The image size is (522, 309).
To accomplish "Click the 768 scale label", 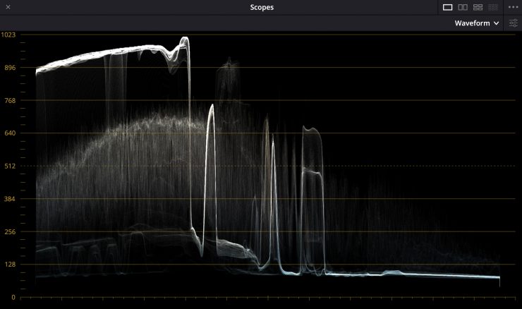I will (x=9, y=101).
